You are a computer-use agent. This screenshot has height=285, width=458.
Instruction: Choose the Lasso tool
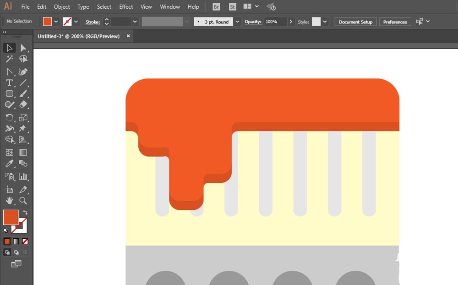[23, 59]
